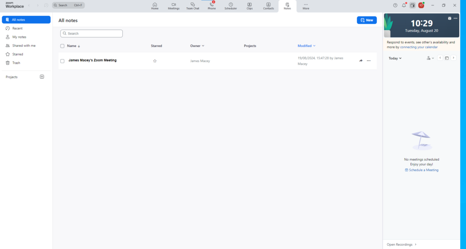Select Shared with me in sidebar

coord(24,46)
